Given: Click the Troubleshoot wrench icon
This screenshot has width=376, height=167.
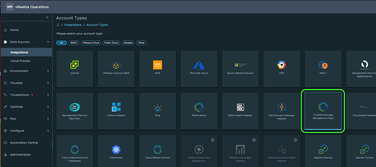Looking at the screenshot, I should click(5, 95).
